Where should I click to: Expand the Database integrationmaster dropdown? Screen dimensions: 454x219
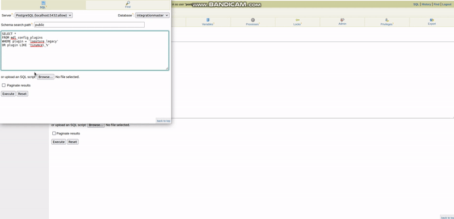click(152, 15)
